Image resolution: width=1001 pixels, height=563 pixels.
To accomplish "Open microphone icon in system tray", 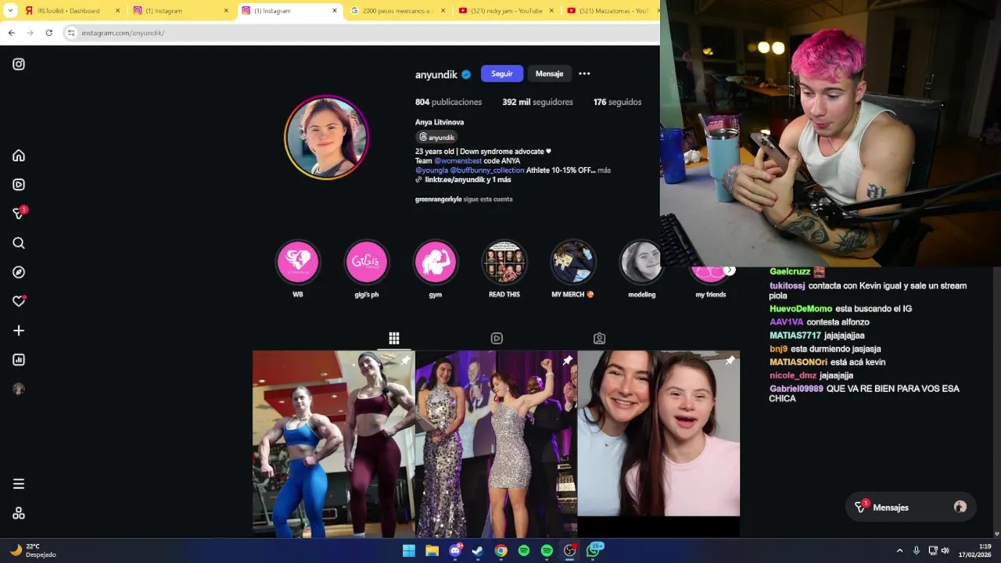I will click(917, 550).
